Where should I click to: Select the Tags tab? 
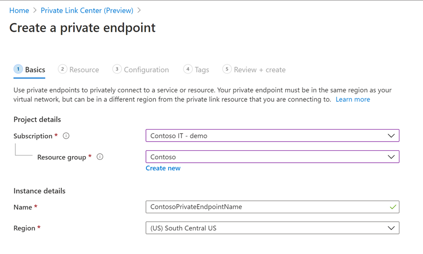click(202, 70)
